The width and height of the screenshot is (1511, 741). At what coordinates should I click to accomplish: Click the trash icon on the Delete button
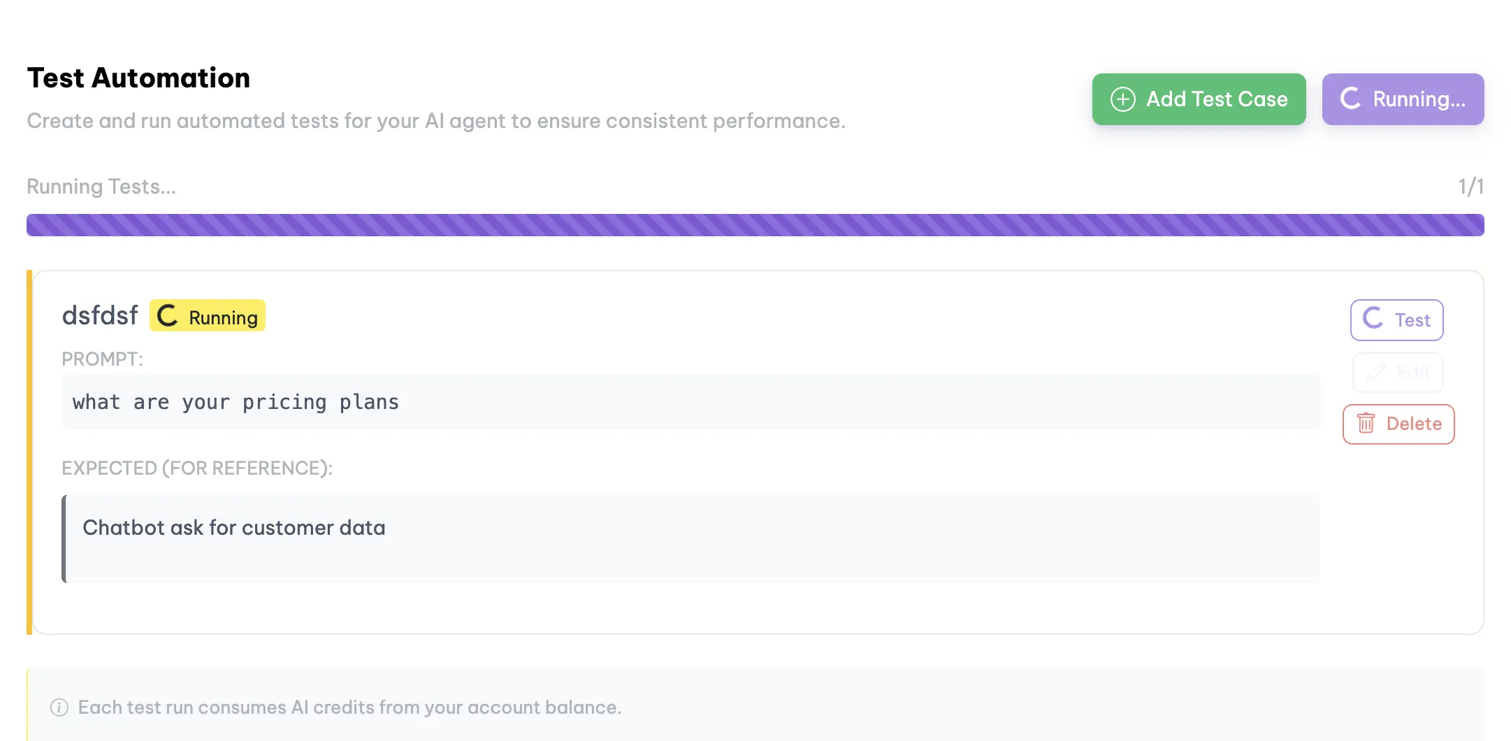coord(1368,424)
